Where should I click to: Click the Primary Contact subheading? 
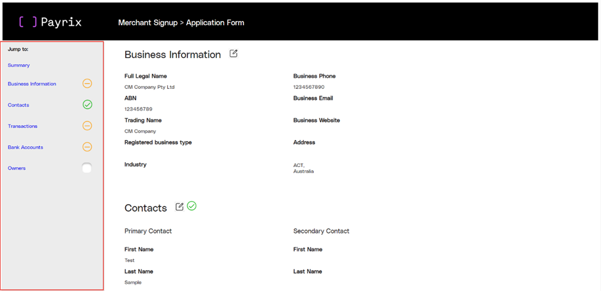[148, 231]
